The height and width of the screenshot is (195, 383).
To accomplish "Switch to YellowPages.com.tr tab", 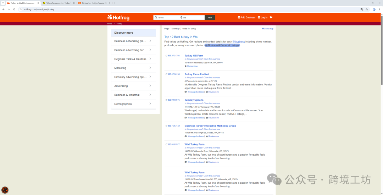I will pyautogui.click(x=58, y=3).
